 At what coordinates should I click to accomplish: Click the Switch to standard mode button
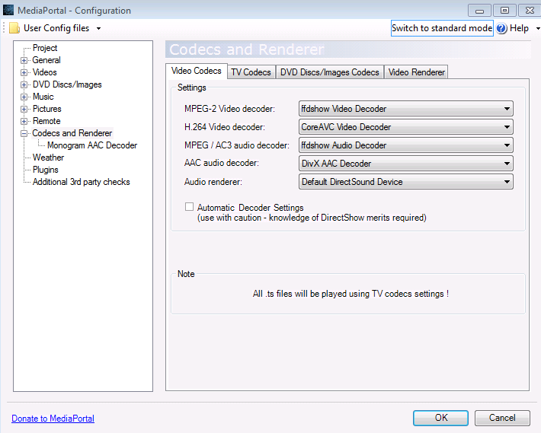[x=442, y=28]
